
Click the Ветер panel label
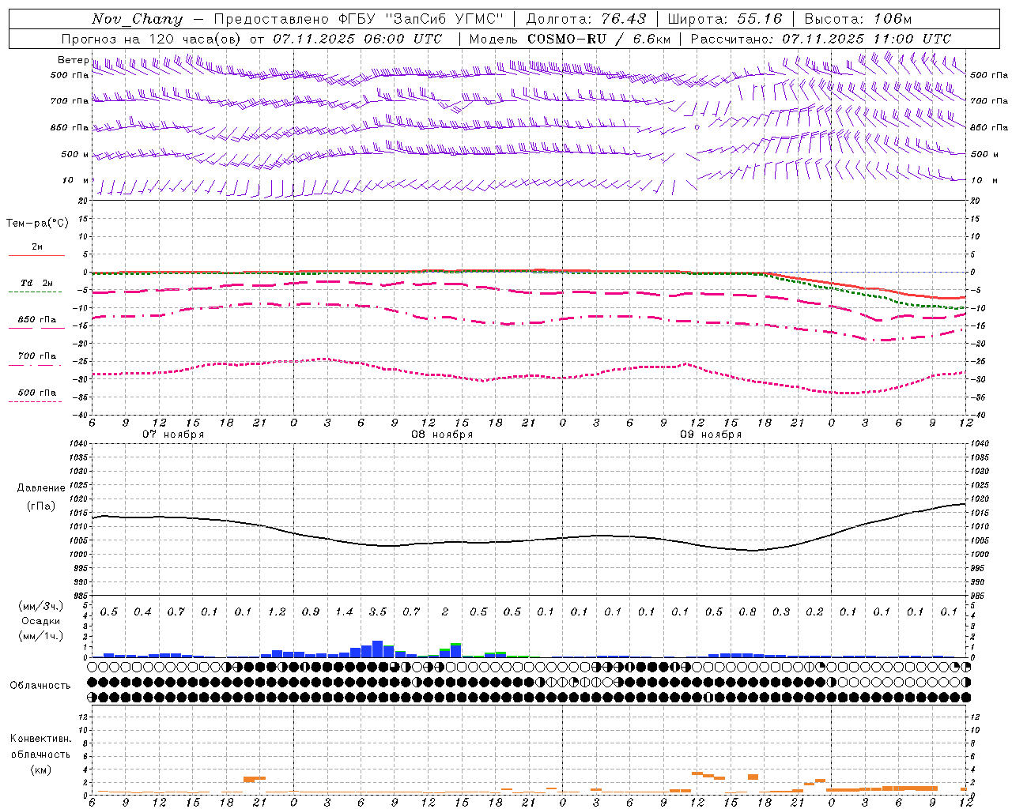click(x=73, y=60)
